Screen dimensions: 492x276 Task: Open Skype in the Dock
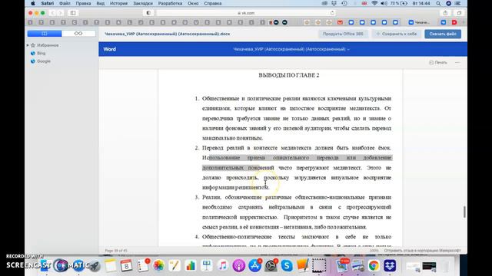coord(287,266)
